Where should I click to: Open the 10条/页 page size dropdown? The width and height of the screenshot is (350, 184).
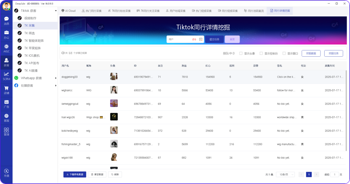click(285, 174)
